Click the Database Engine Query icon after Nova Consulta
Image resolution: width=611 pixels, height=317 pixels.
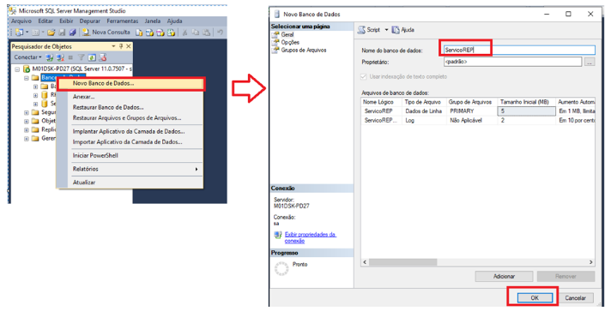click(139, 33)
